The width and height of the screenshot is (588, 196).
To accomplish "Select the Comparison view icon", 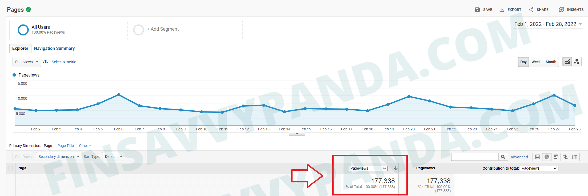I will tap(565, 157).
